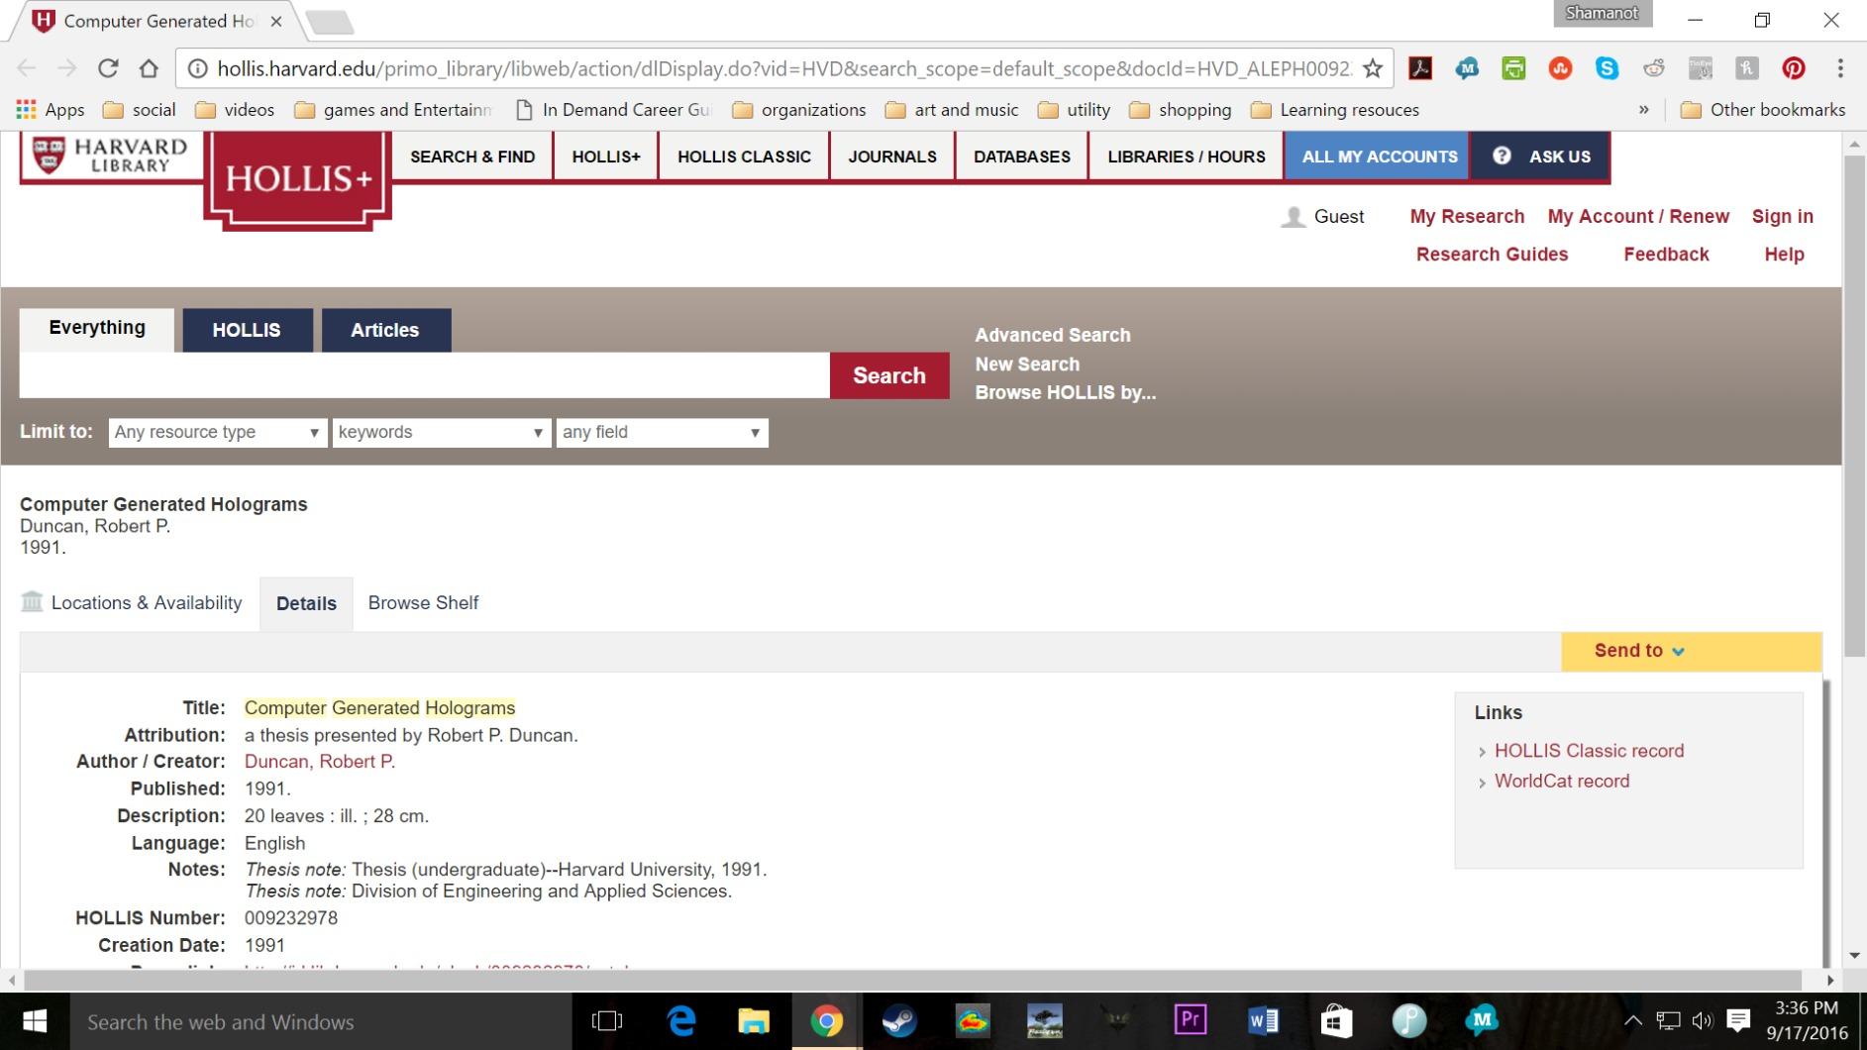Open Microsoft Word from the taskbar
The image size is (1867, 1050).
[1263, 1021]
